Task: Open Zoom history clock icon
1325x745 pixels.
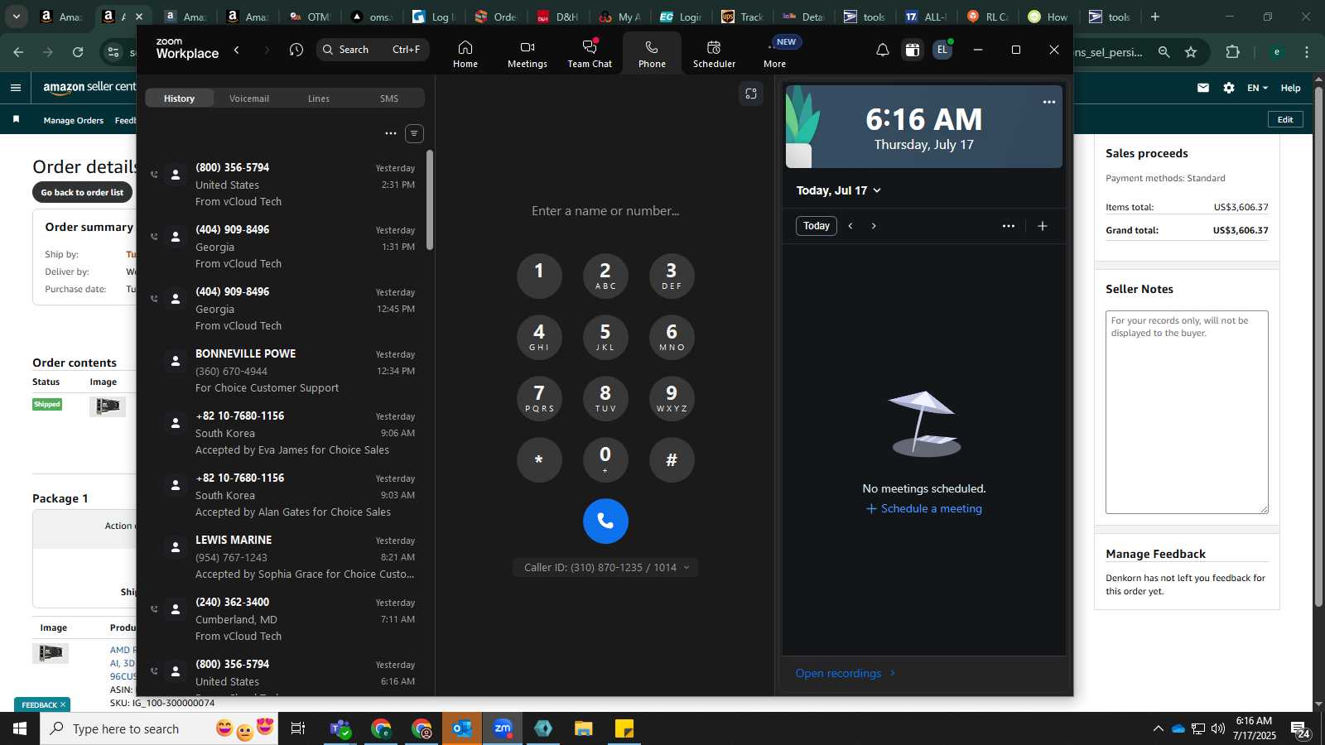Action: [296, 50]
